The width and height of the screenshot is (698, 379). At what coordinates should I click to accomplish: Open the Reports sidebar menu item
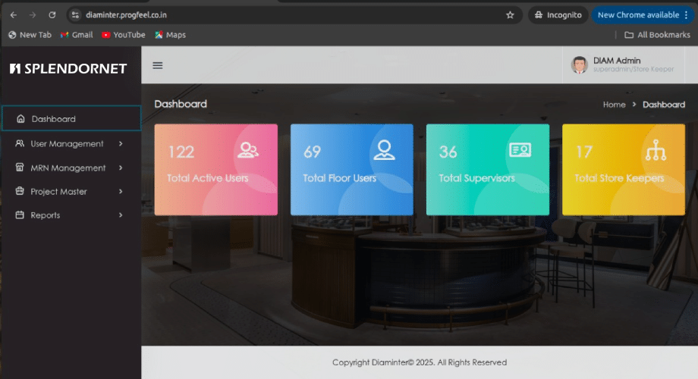pos(45,215)
